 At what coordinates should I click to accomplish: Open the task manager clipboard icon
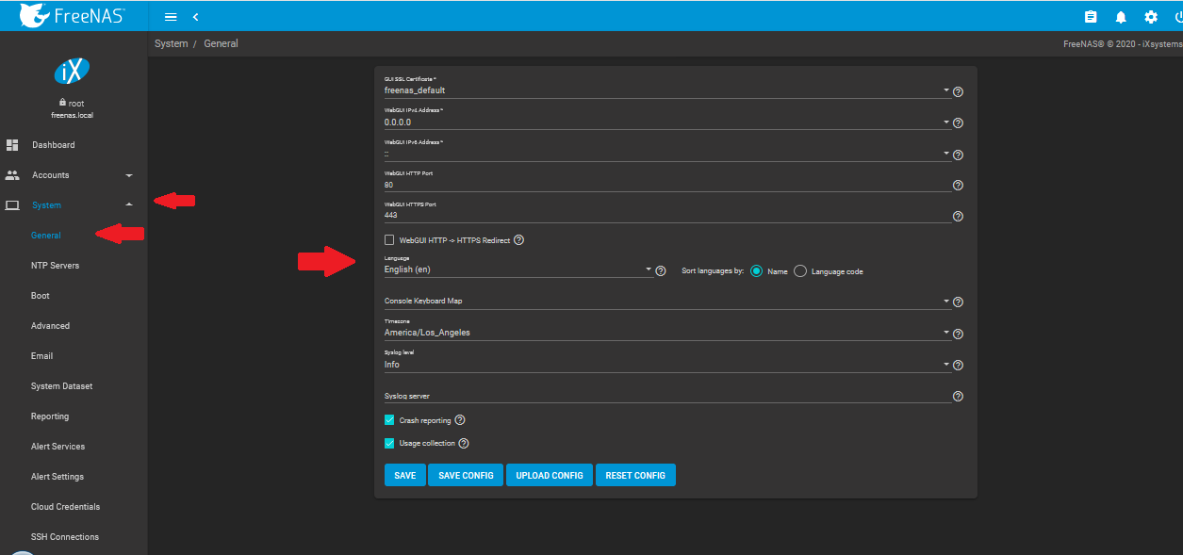[1091, 17]
